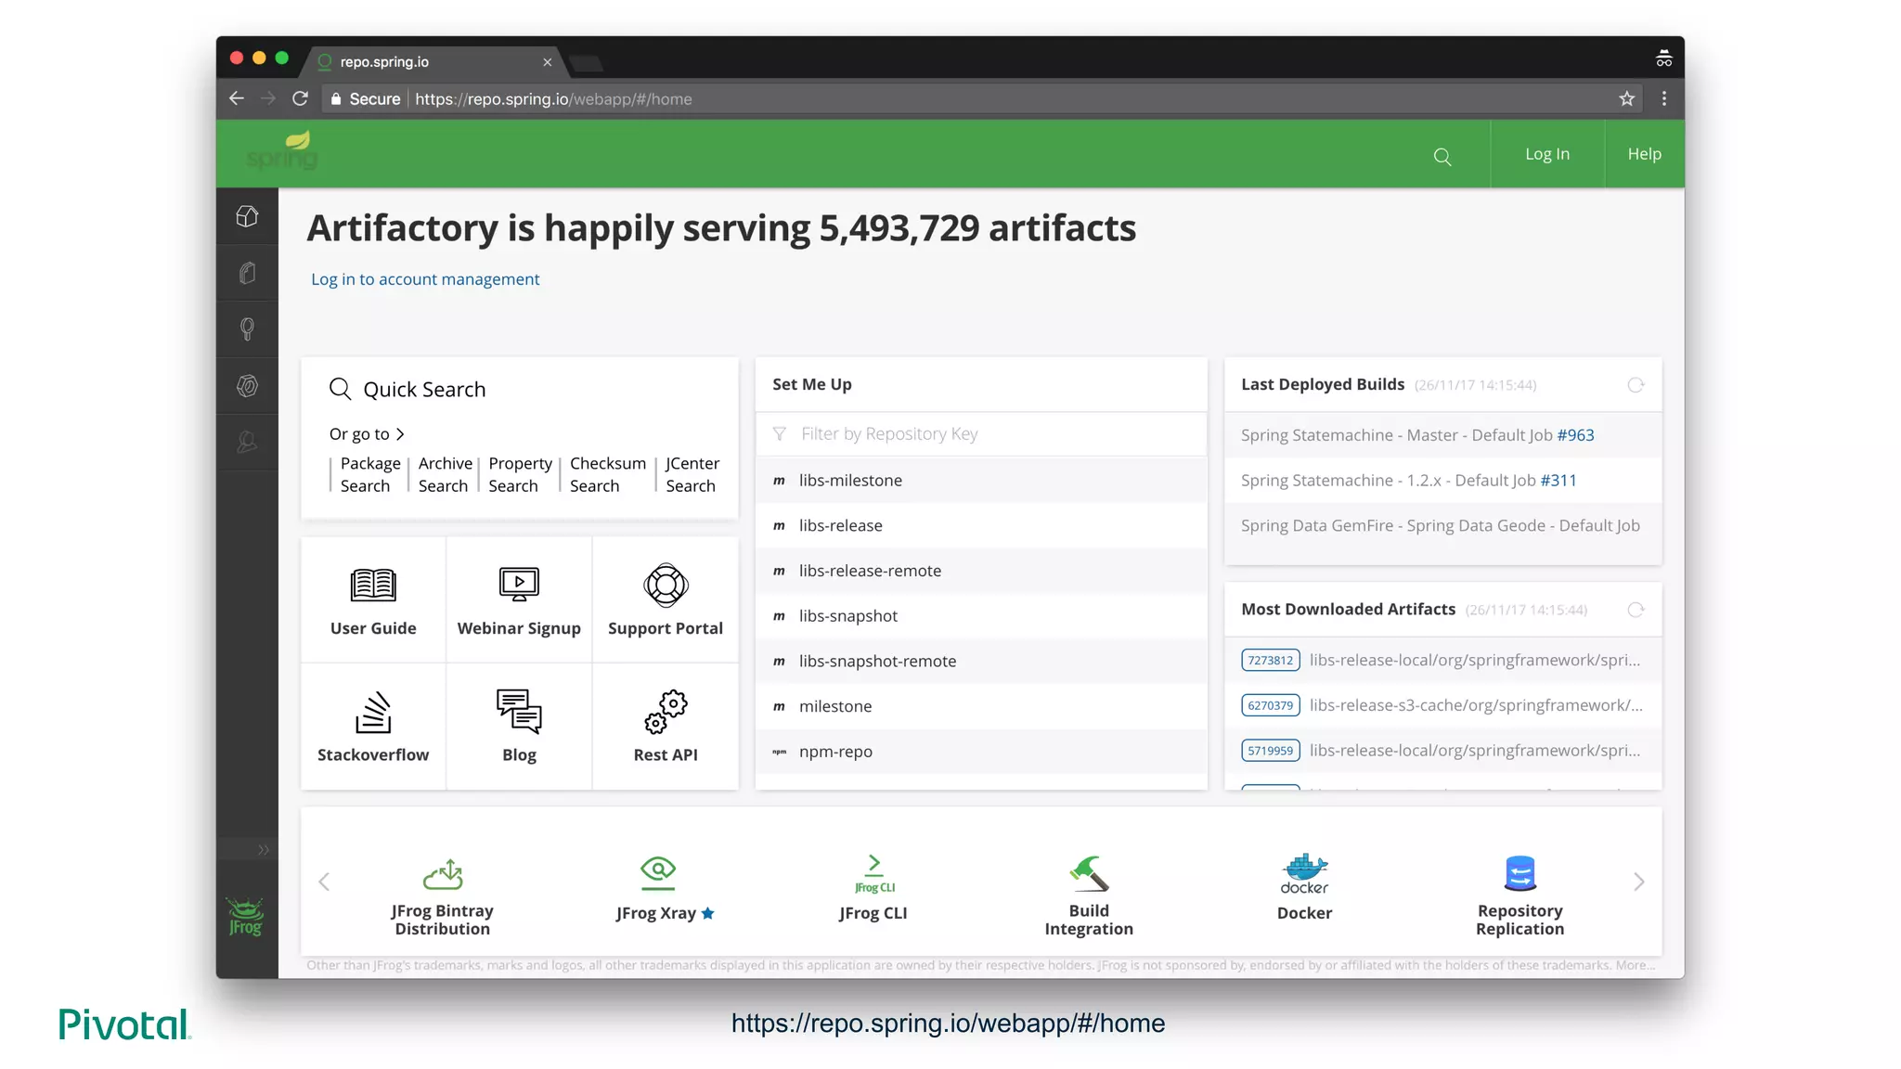Expand the sidebar with double chevron

[x=264, y=849]
